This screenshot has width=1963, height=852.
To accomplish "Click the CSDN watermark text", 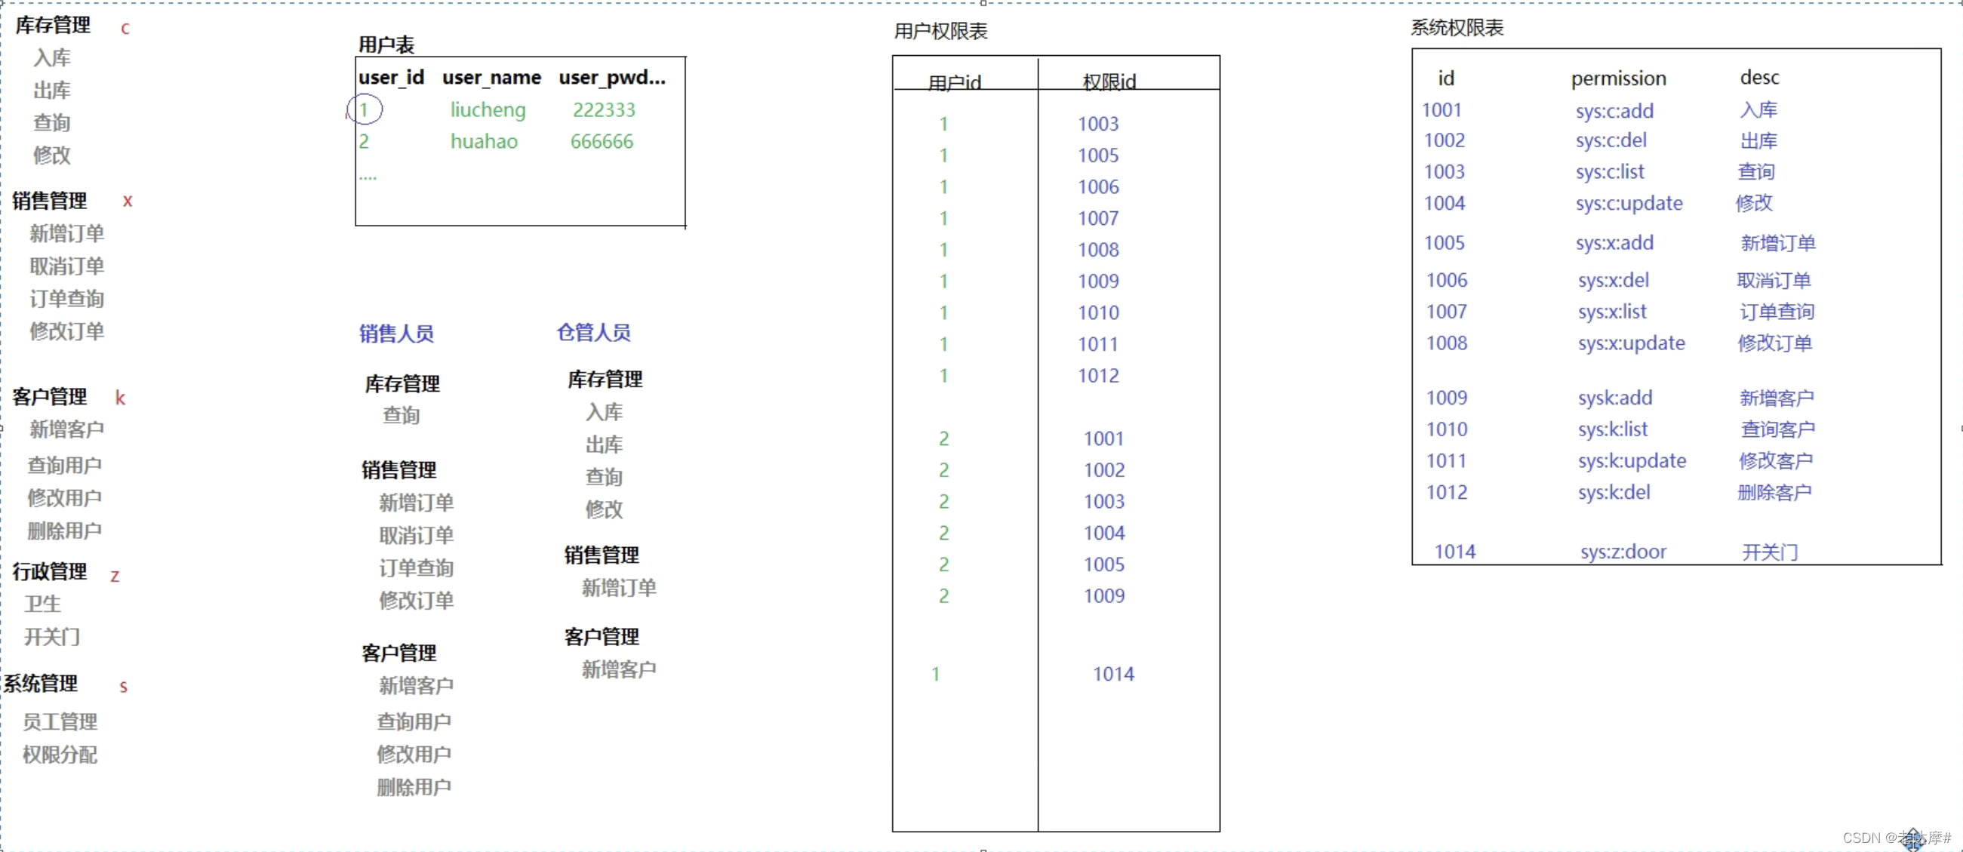I will [x=1875, y=838].
